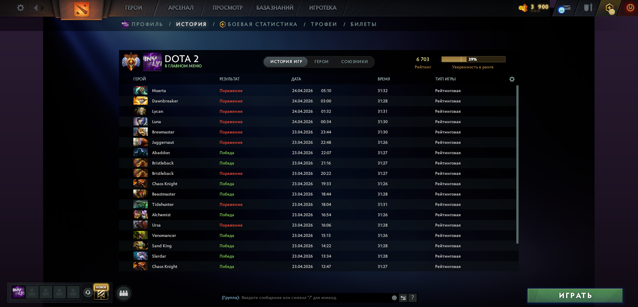
Task: Click the Lycan hero portrait
Action: click(140, 111)
